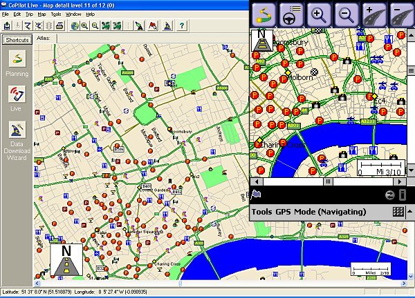The width and height of the screenshot is (415, 298).
Task: Click the steering wheel driving directions button
Action: point(291,14)
